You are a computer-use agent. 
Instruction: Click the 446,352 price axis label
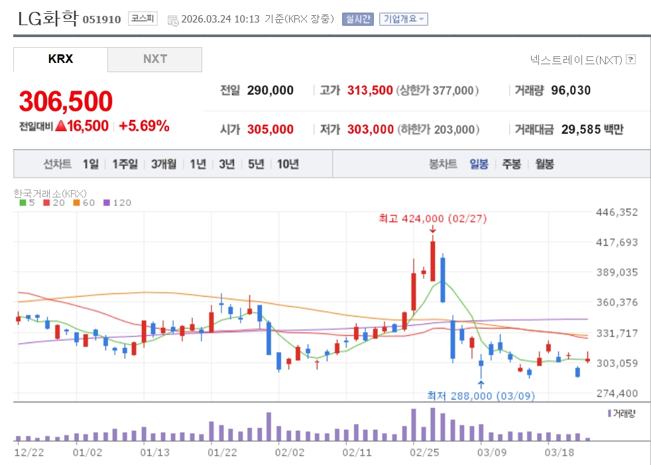click(x=617, y=213)
